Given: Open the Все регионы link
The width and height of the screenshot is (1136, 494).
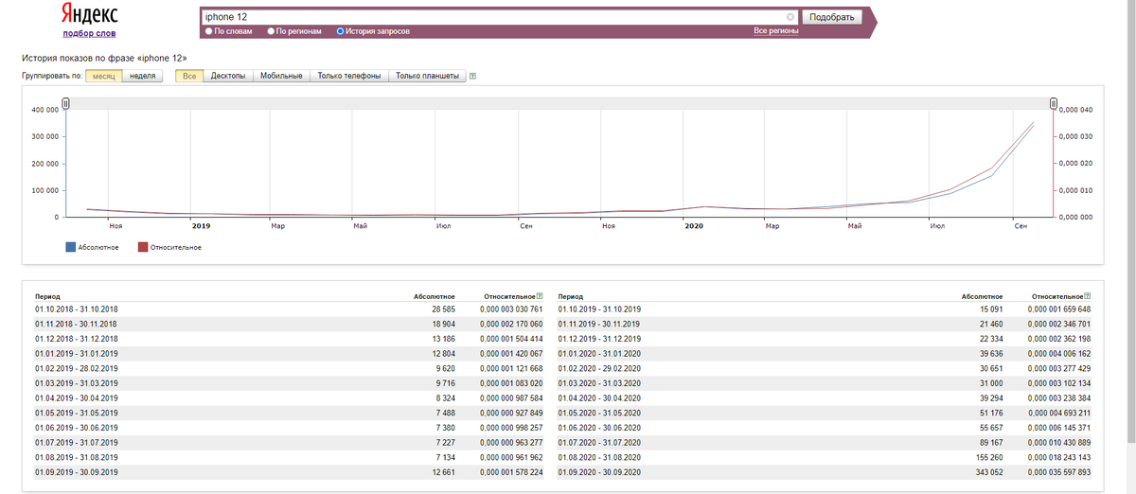Looking at the screenshot, I should (776, 31).
